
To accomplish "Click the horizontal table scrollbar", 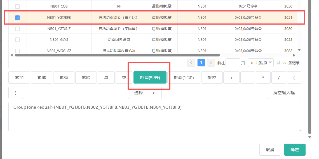I will coord(118,55).
